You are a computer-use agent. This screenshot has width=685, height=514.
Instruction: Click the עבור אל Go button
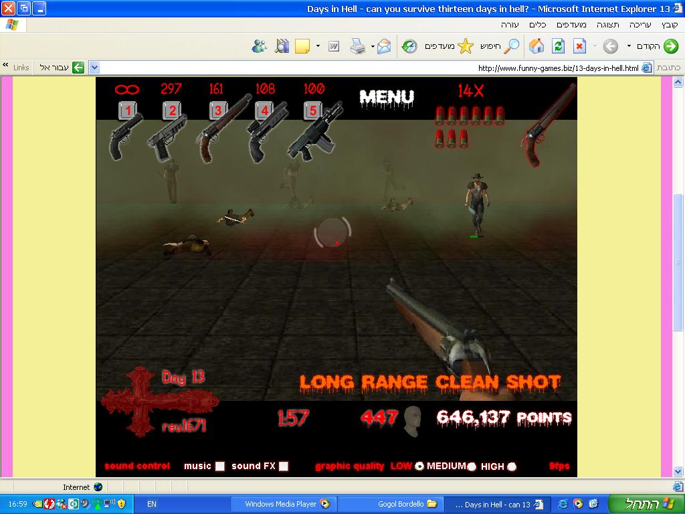[x=62, y=68]
